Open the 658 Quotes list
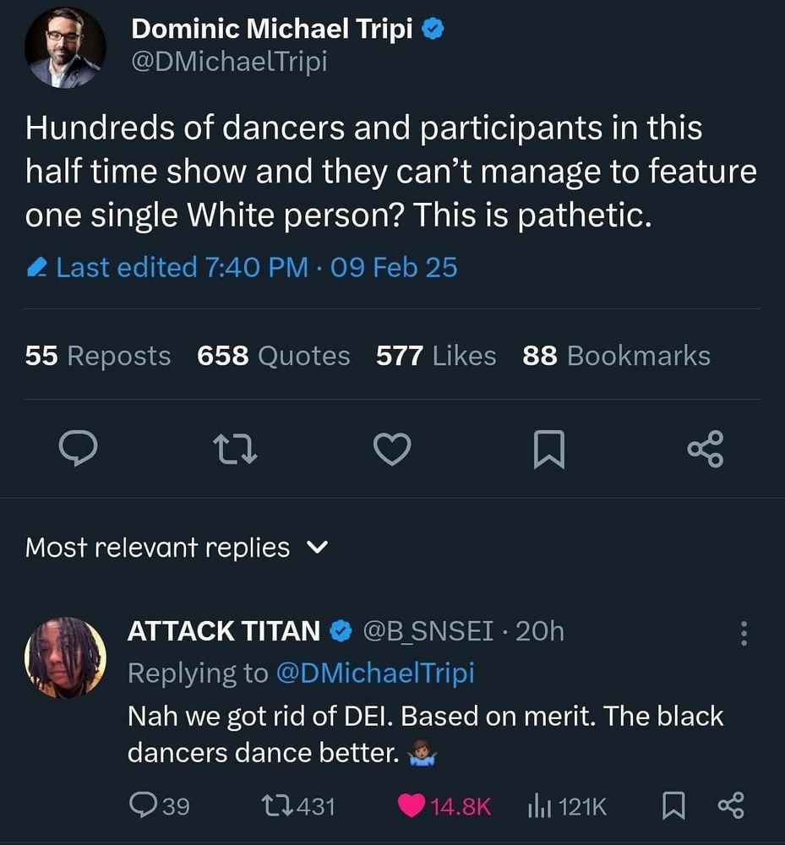The width and height of the screenshot is (785, 845). [x=273, y=356]
